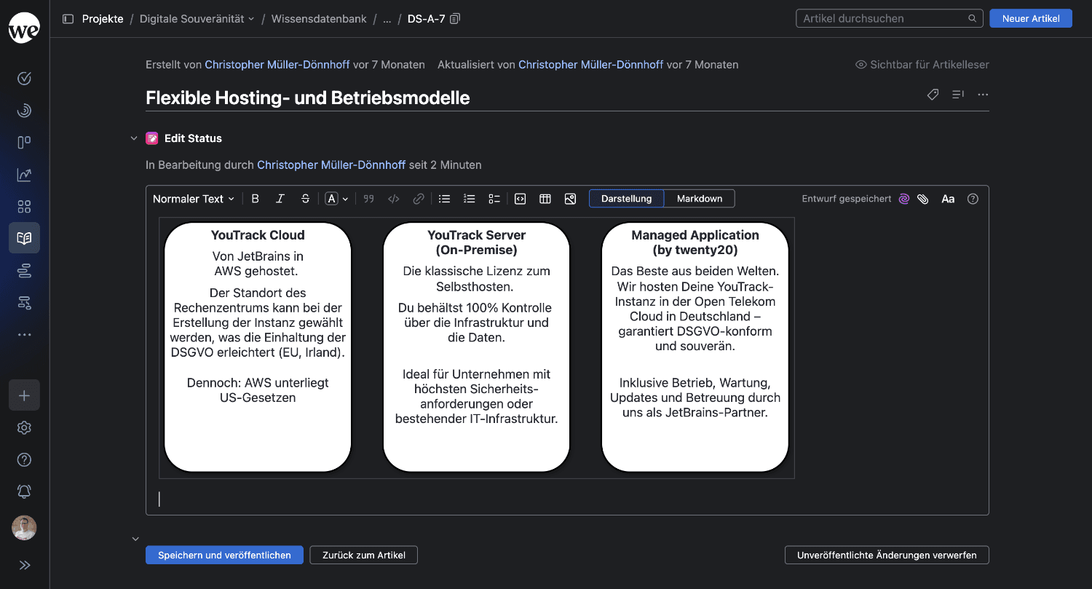
Task: Copy article ID DS-A-7 icon
Action: coord(455,19)
